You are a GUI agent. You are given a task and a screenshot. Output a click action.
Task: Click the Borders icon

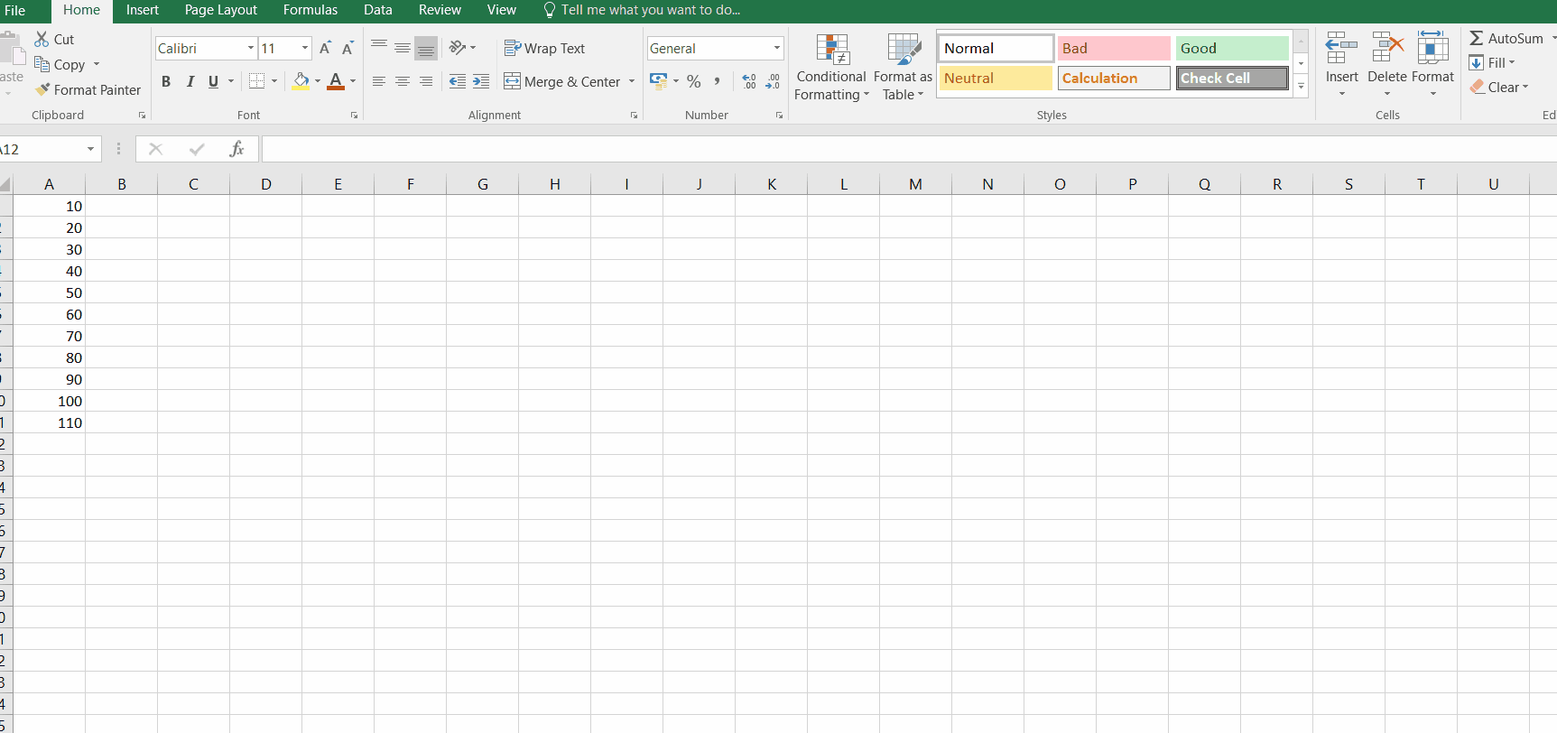pyautogui.click(x=257, y=81)
